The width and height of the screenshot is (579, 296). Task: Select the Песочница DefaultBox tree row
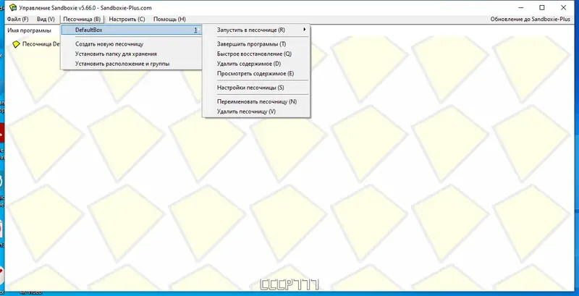pos(35,44)
